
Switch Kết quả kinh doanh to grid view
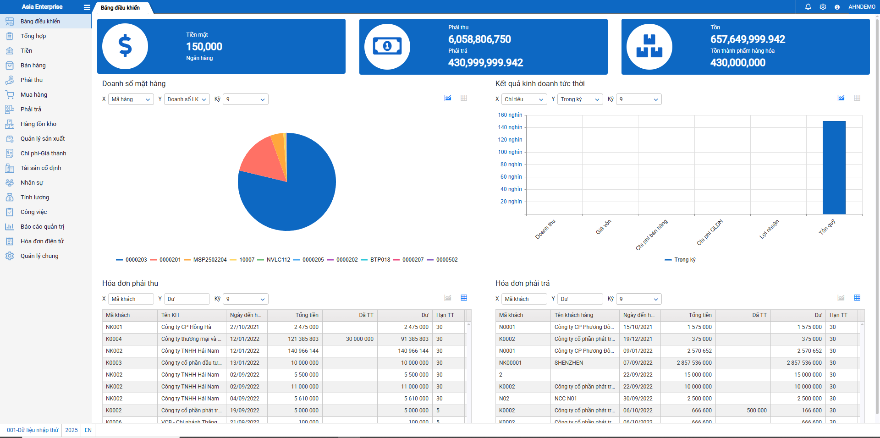857,98
